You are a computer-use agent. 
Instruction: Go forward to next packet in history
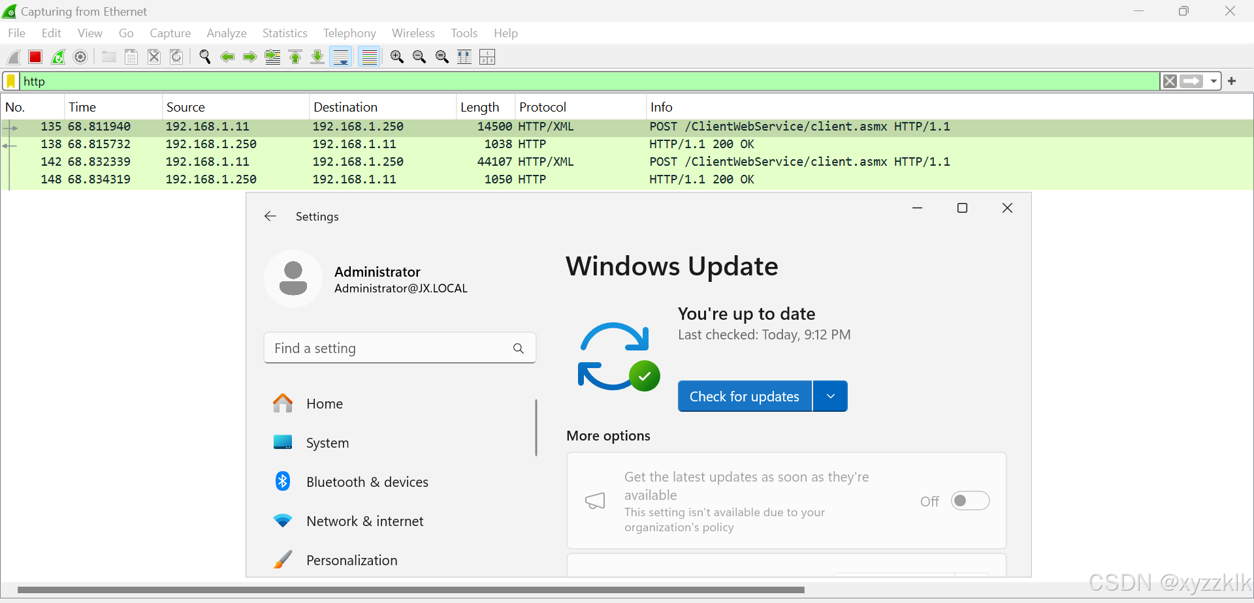coord(249,57)
